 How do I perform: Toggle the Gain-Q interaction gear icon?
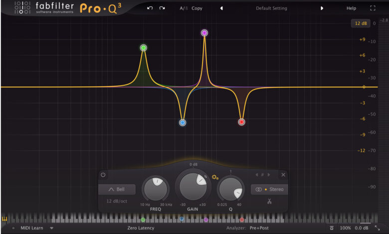click(215, 177)
